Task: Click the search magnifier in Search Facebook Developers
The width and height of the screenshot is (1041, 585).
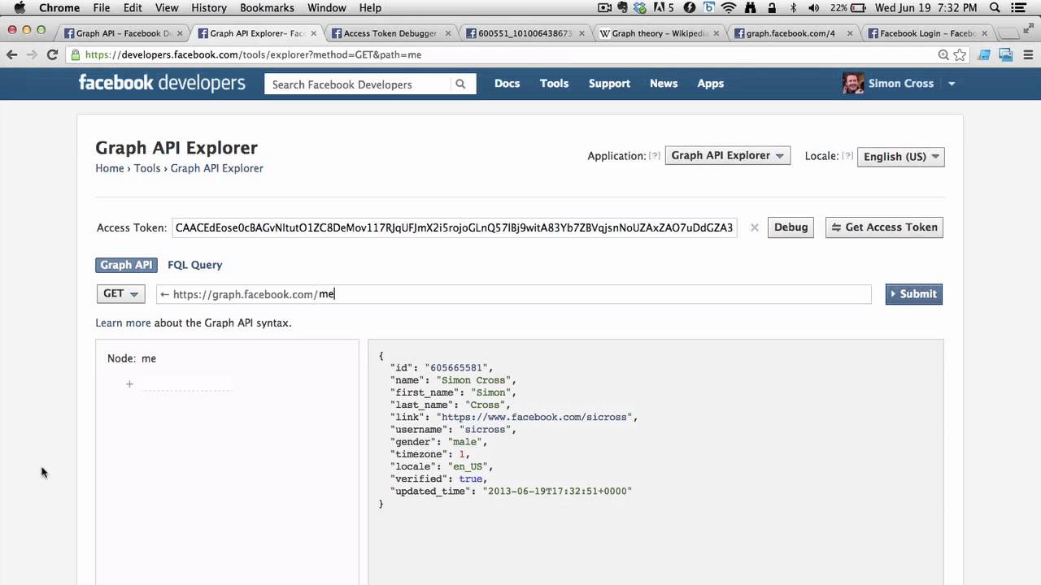Action: 460,84
